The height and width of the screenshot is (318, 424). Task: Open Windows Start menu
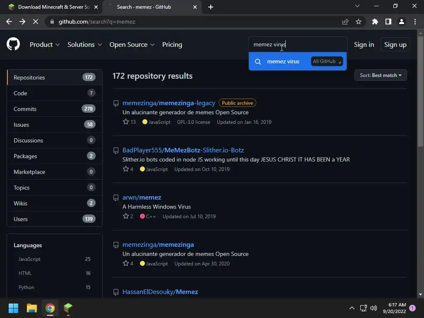click(13, 308)
